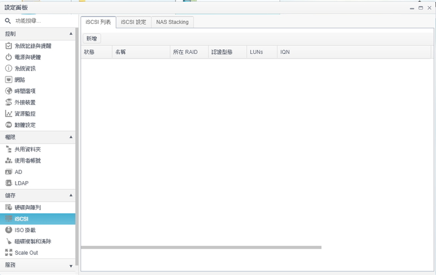Click the 資源監控 chart icon
Viewport: 436px width, 275px height.
8,114
